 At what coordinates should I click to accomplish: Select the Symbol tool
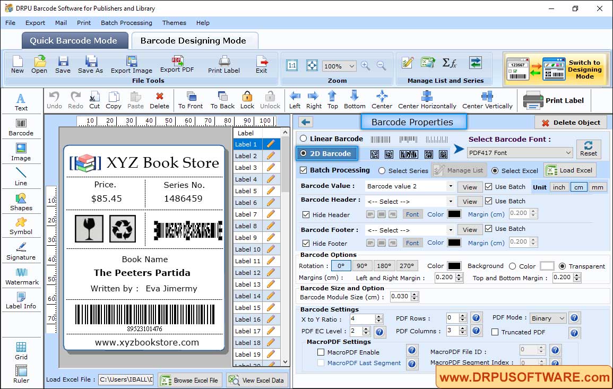coord(21,226)
